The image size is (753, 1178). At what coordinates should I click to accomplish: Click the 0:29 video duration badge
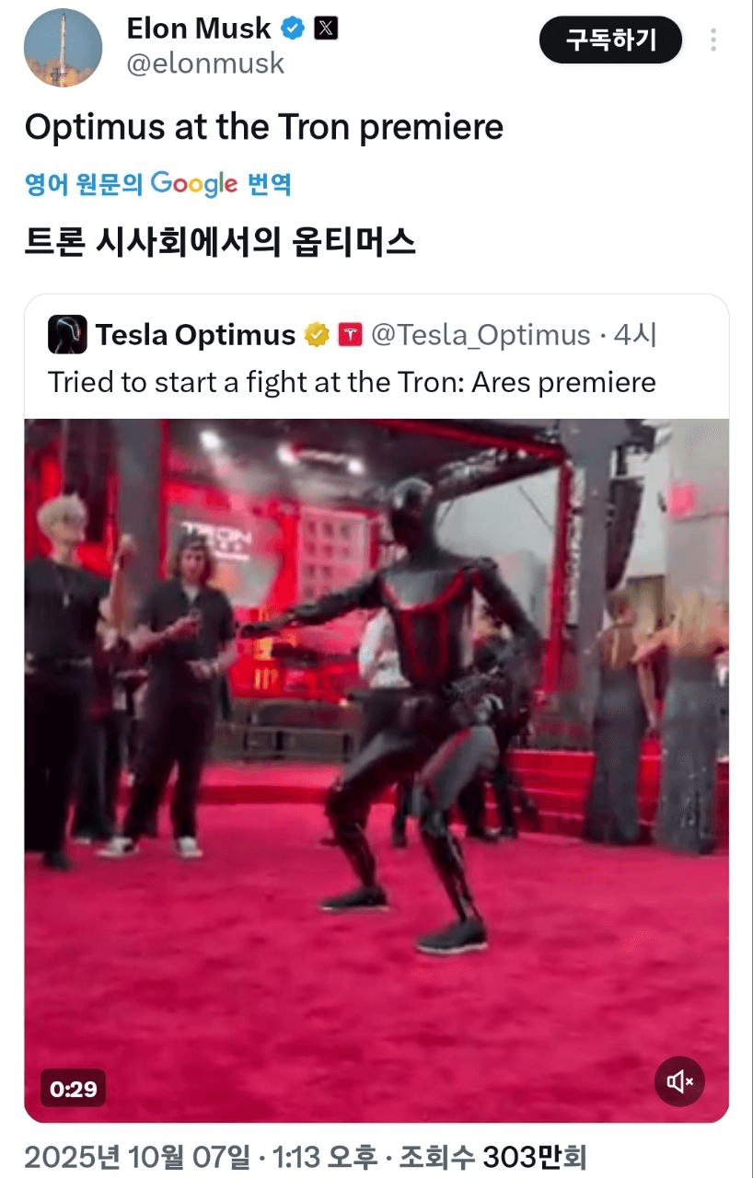coord(73,1089)
